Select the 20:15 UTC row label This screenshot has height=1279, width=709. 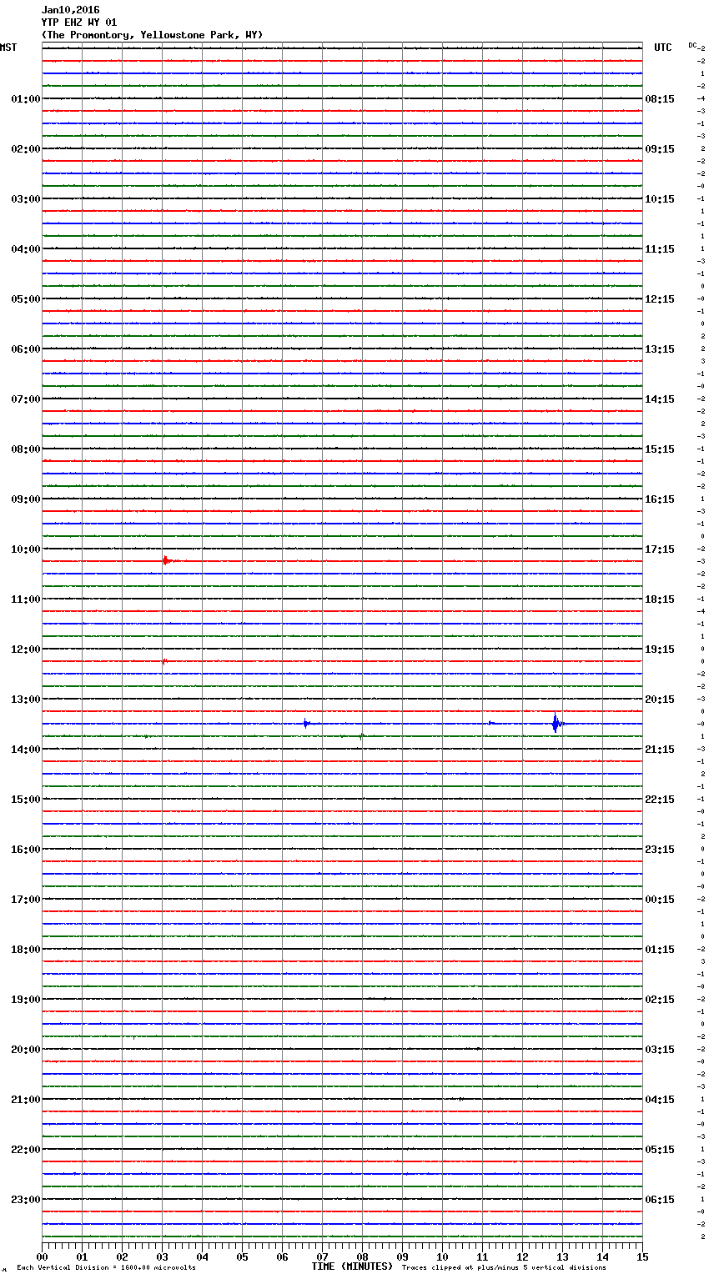[660, 700]
